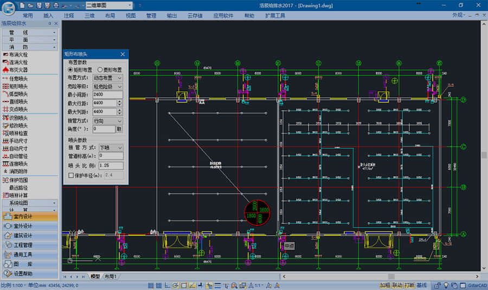Activate the 弧型喷头 arc sprinkler tool
The height and width of the screenshot is (290, 488).
(18, 94)
